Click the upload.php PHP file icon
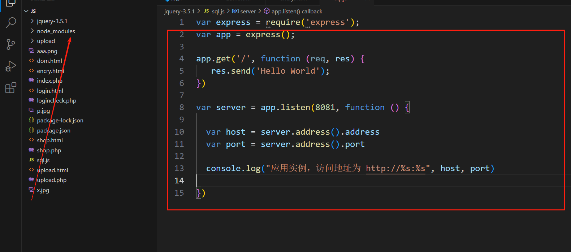Image resolution: width=571 pixels, height=252 pixels. (31, 180)
